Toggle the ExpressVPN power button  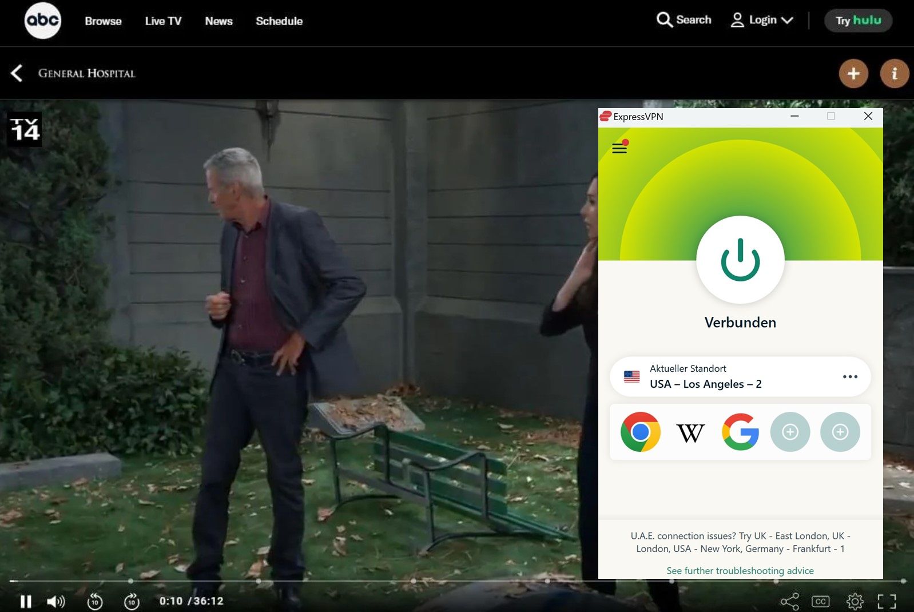pyautogui.click(x=740, y=260)
